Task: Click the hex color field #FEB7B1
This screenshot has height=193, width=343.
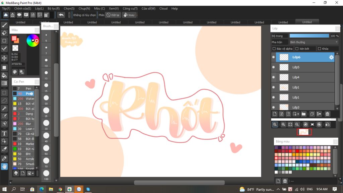Action: pos(18,64)
